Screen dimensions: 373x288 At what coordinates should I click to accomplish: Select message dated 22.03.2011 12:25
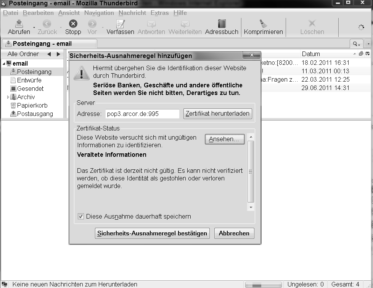coord(325,79)
